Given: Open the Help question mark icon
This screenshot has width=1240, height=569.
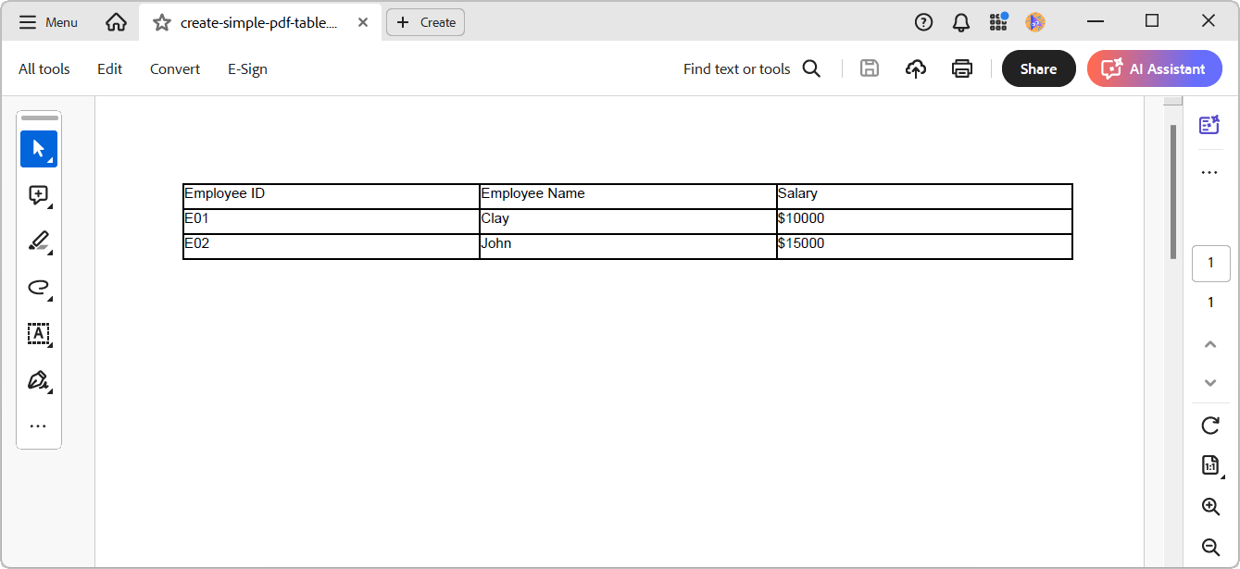Looking at the screenshot, I should click(x=923, y=21).
